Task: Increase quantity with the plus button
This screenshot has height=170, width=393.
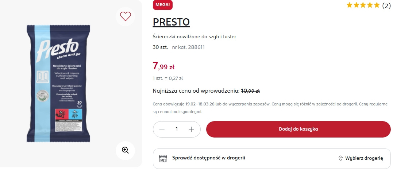Action: [x=191, y=129]
